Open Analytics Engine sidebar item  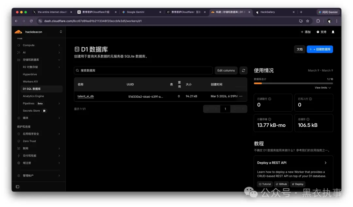click(33, 96)
